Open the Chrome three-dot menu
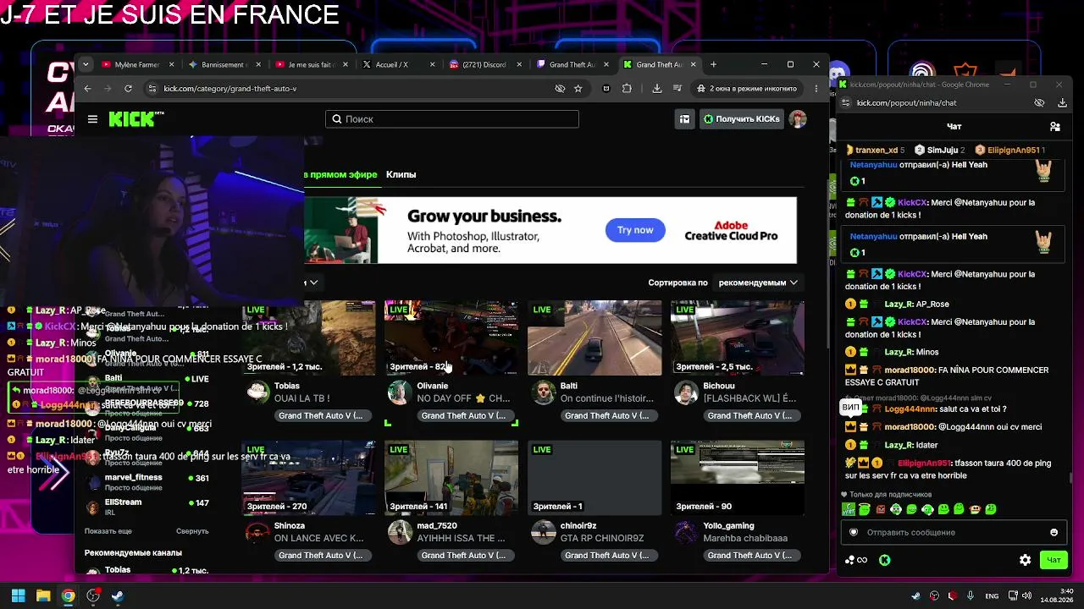This screenshot has width=1084, height=609. [x=816, y=88]
